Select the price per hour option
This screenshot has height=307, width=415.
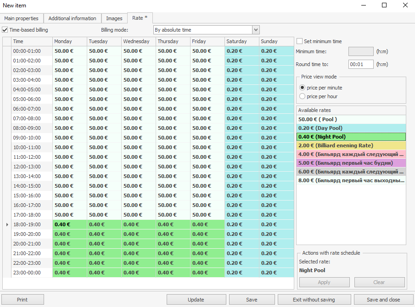click(x=302, y=96)
